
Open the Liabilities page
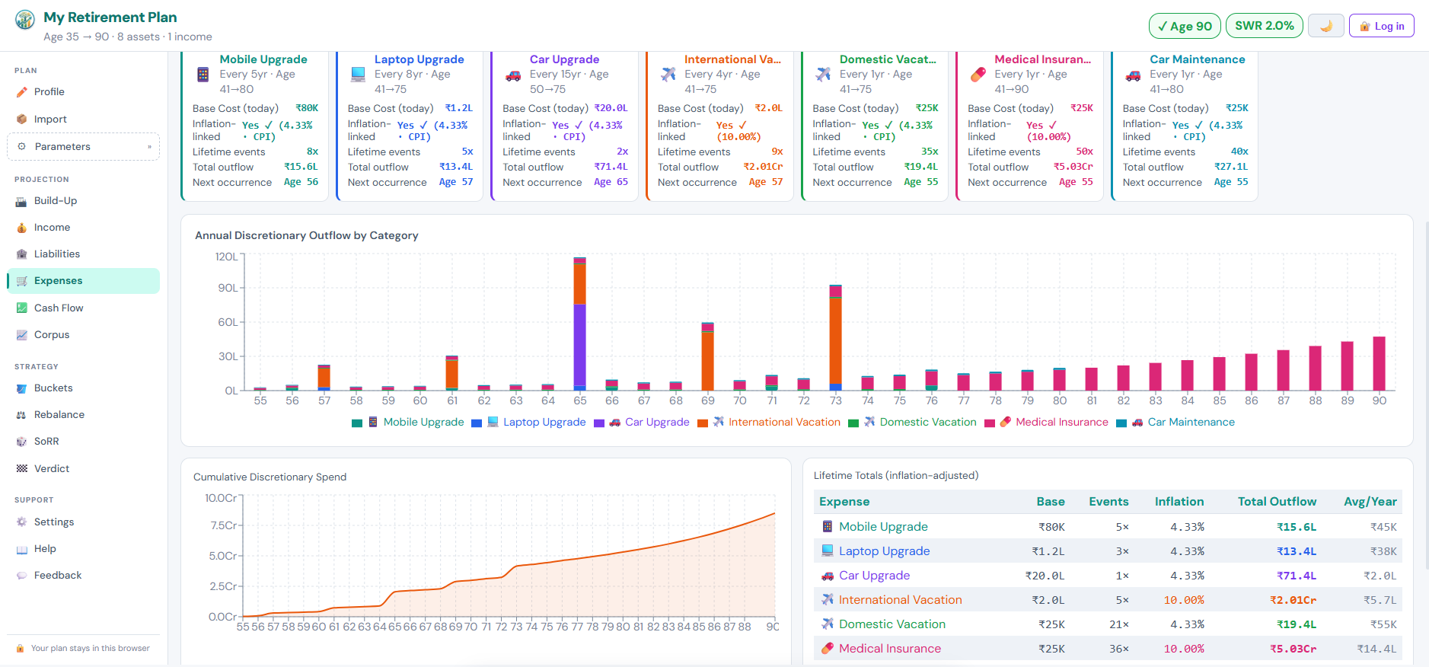[84, 254]
